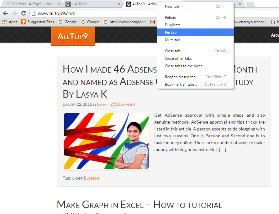Open the second Google bookmark
Image resolution: width=279 pixels, height=214 pixels.
(x=90, y=22)
